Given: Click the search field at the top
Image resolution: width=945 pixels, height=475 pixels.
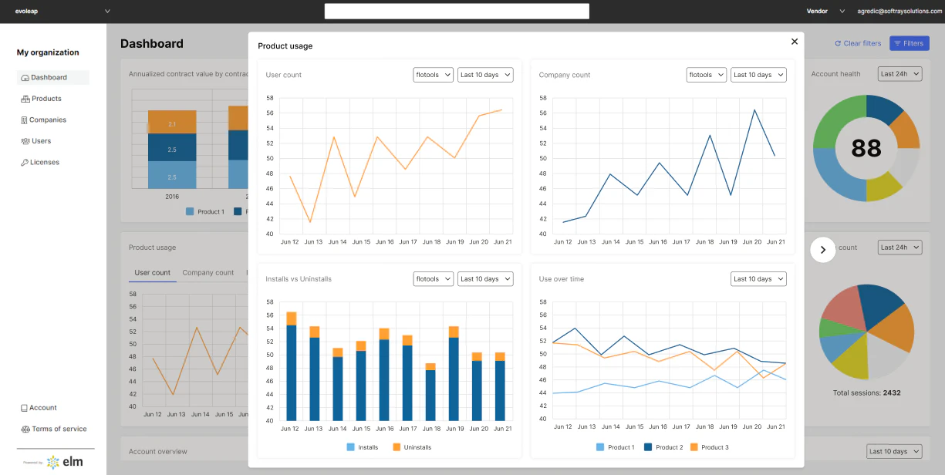Looking at the screenshot, I should pos(457,11).
